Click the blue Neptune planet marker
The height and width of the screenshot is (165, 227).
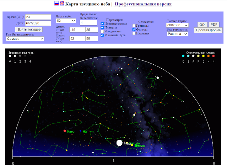(x=80, y=131)
